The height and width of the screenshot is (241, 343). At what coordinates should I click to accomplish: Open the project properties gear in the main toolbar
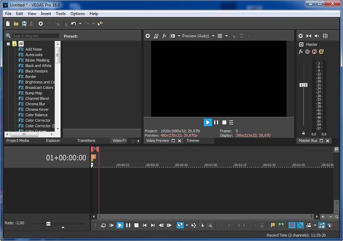tap(40, 24)
